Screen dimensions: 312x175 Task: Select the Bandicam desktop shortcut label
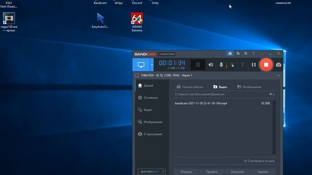click(x=100, y=3)
